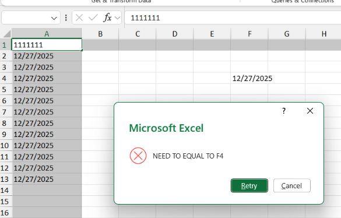Click the Microsoft Excel dialog title
The image size is (341, 218).
166,128
